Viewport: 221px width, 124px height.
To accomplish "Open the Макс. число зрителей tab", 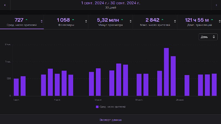I will click(154, 22).
